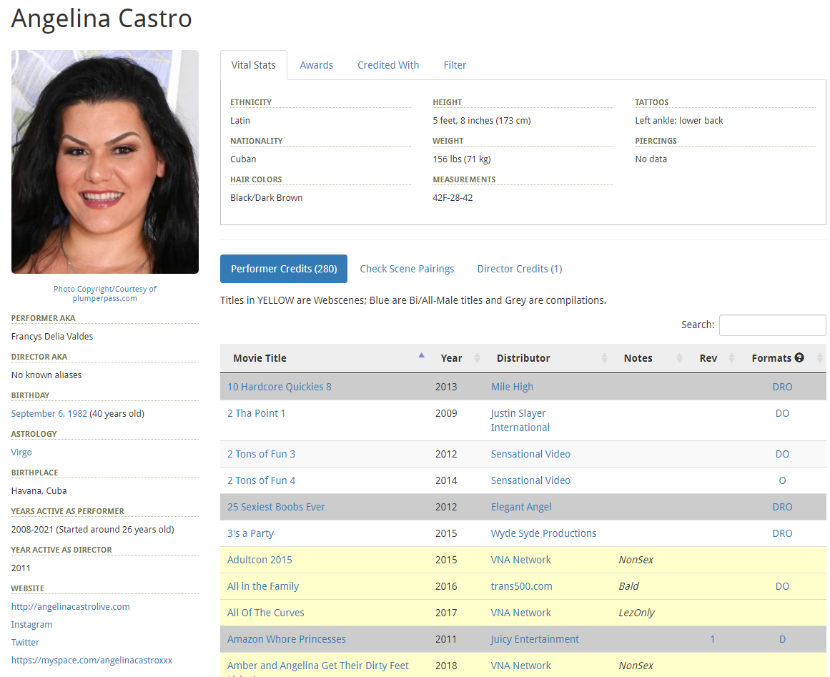Switch to the Vital Stats tab

pyautogui.click(x=254, y=65)
